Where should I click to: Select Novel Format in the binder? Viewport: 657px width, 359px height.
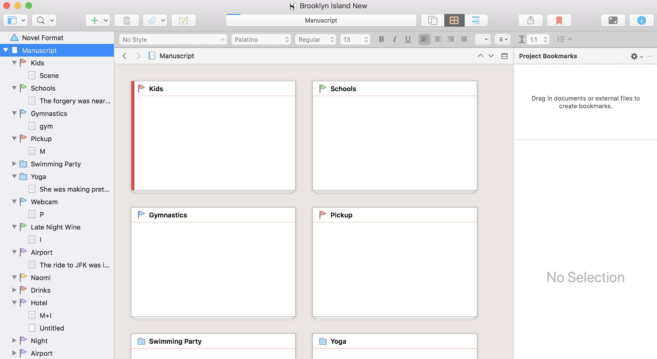(43, 38)
